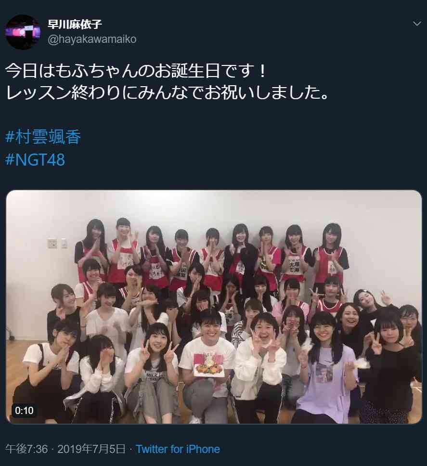Open the 早川麻依子 display name link
This screenshot has height=466, width=427.
pos(75,24)
